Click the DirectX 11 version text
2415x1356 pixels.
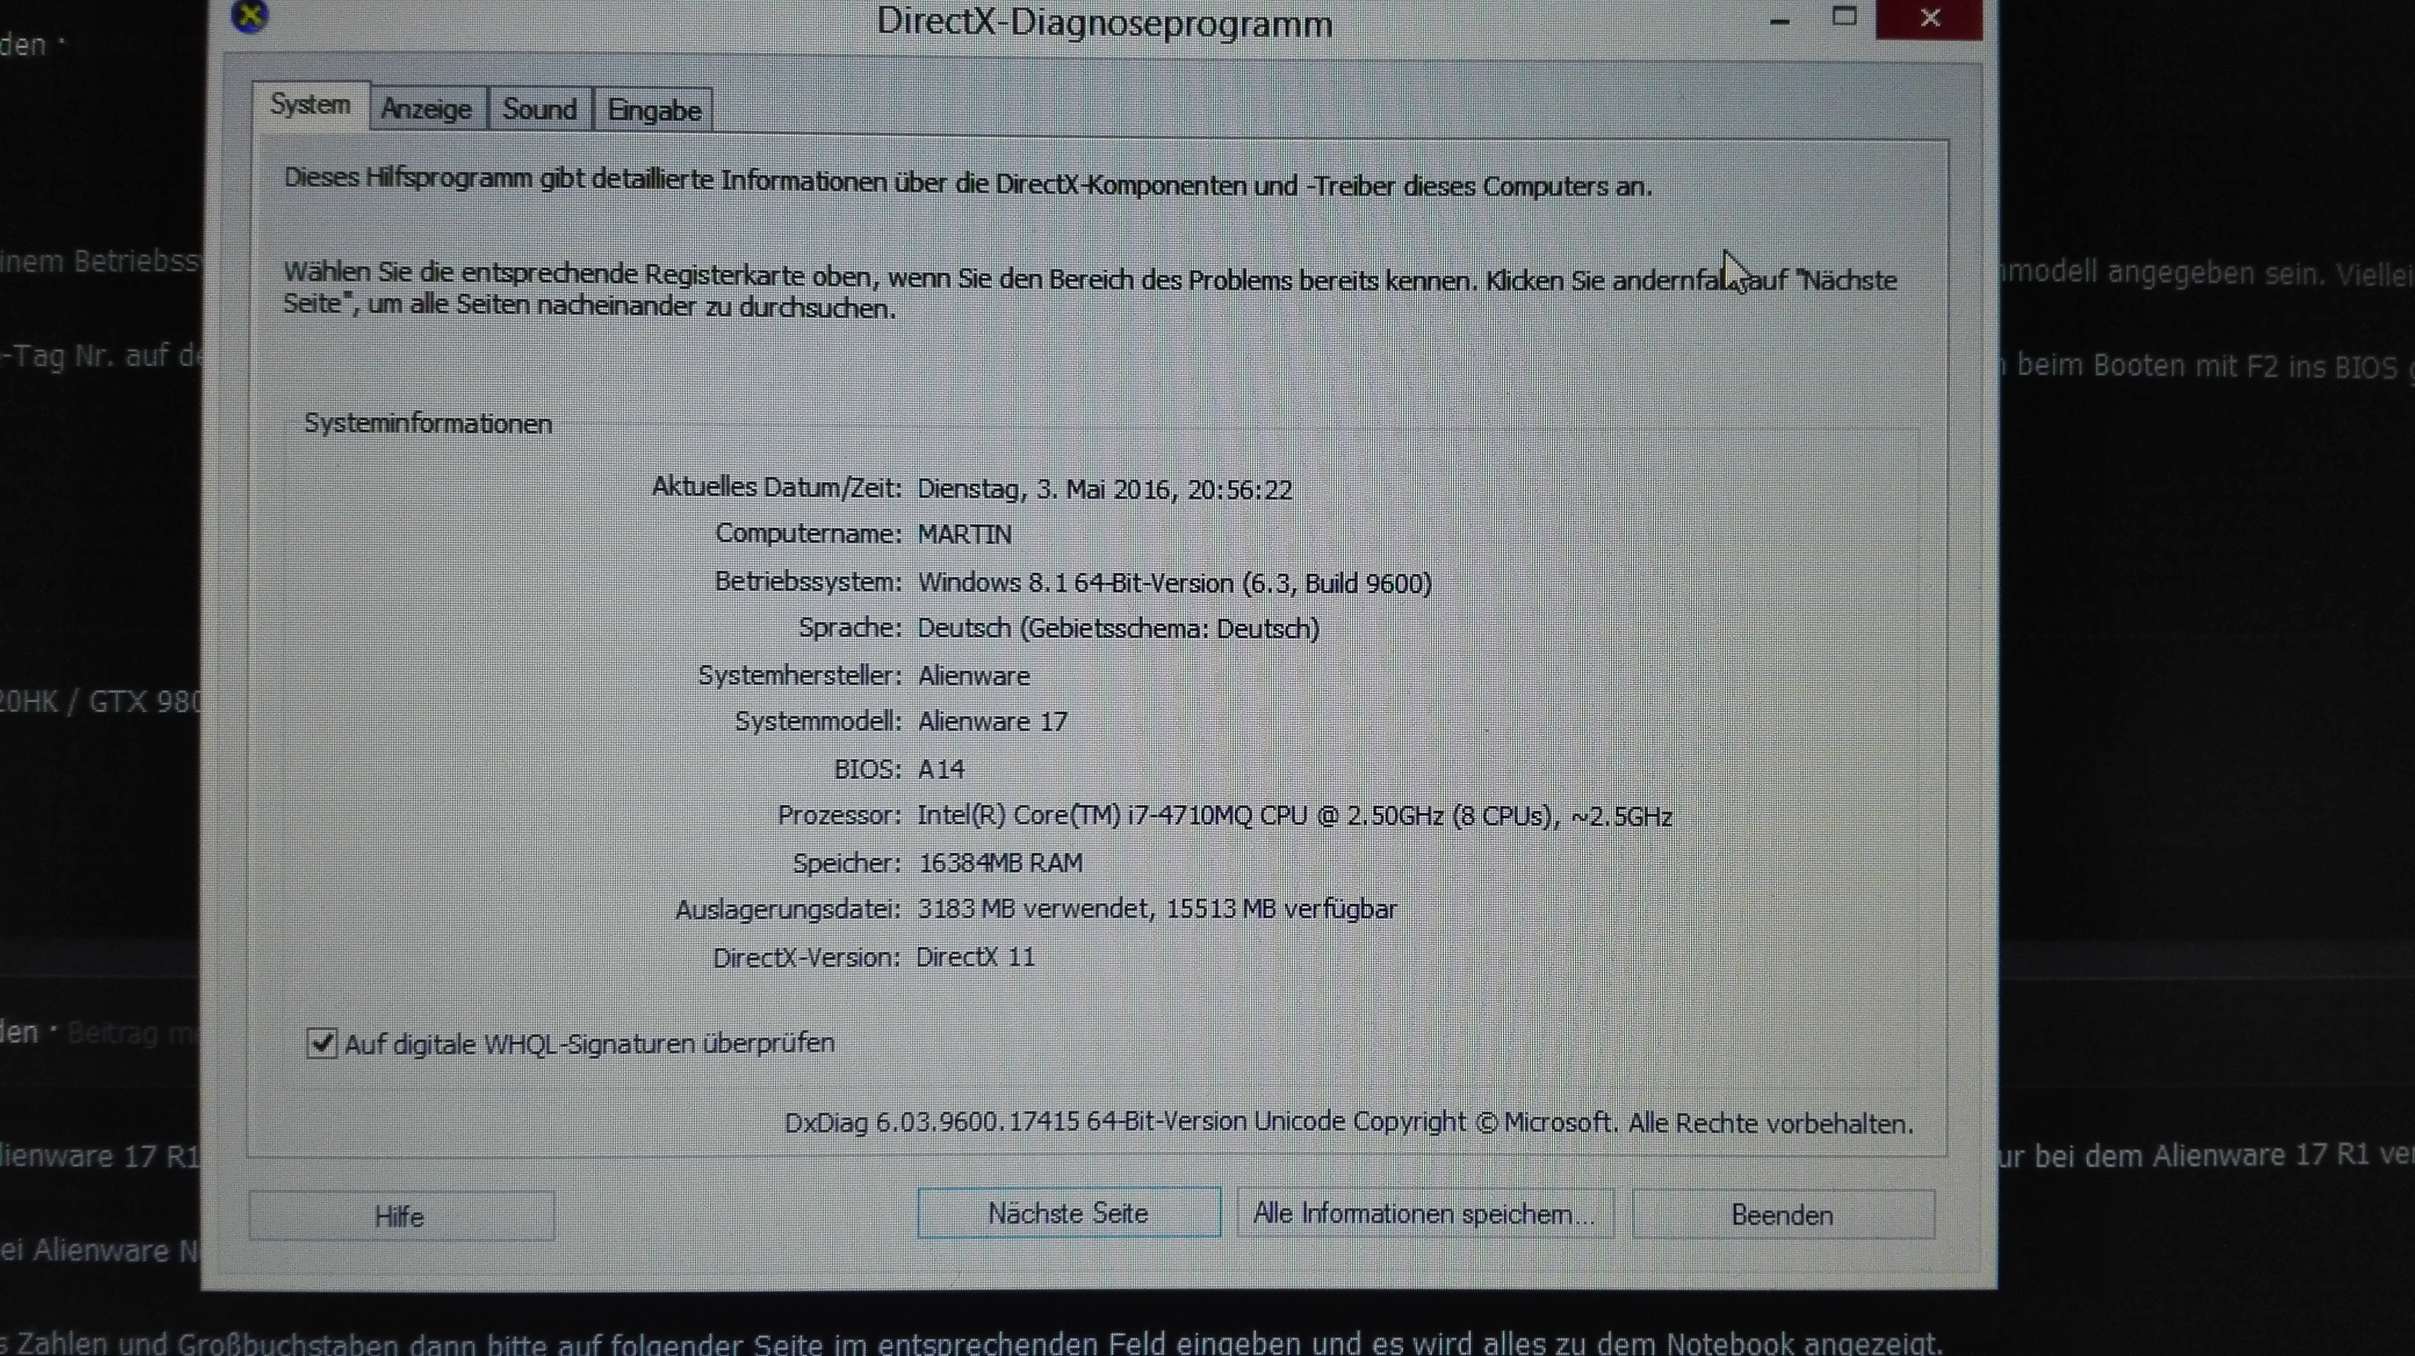coord(975,958)
